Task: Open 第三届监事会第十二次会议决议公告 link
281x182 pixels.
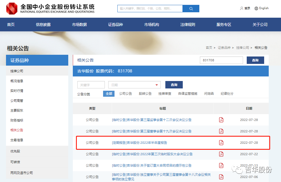Action: (x=152, y=120)
